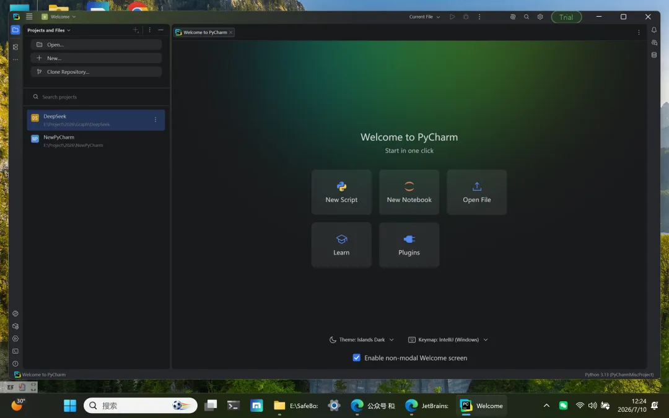Click the Search projects field
This screenshot has height=418, width=669.
96,97
